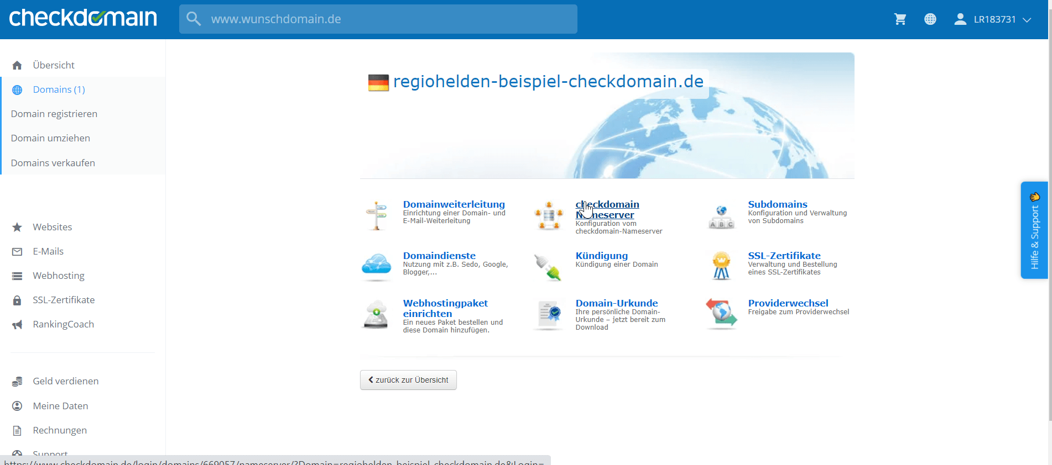
Task: Open the Domainweiterleitung link
Action: (454, 204)
